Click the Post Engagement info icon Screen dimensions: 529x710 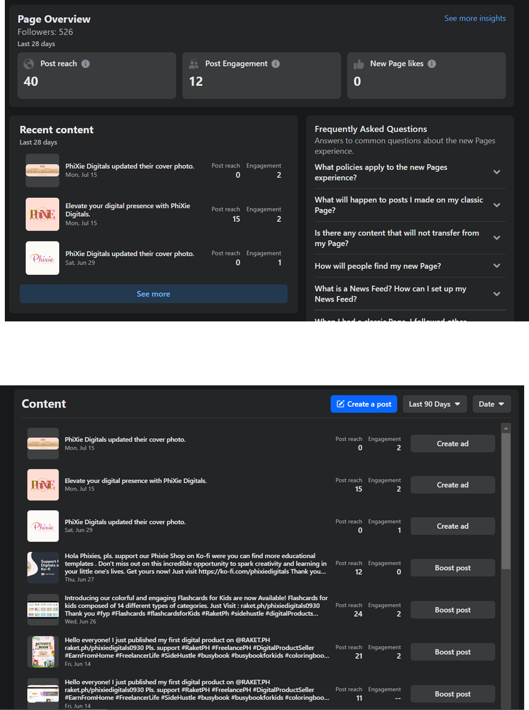[276, 63]
